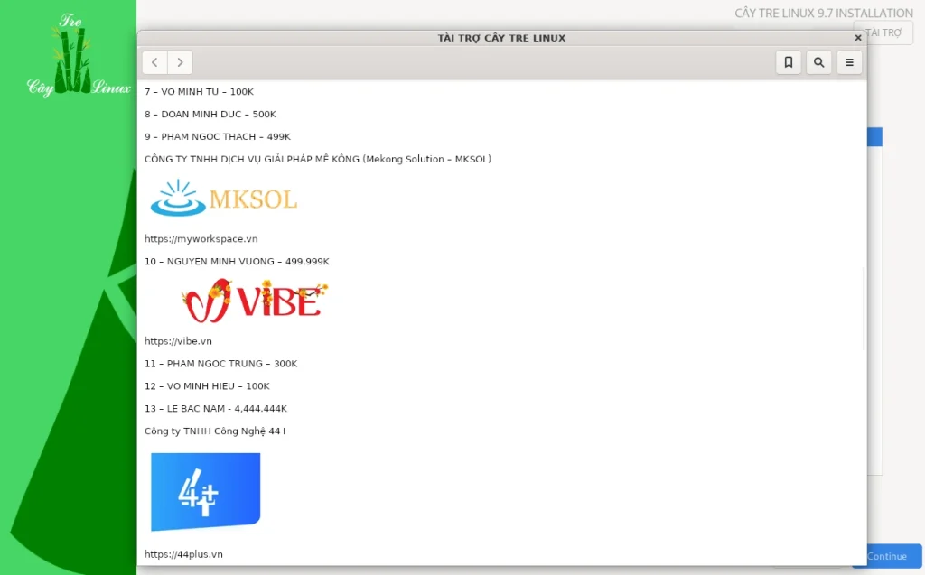This screenshot has height=575, width=925.
Task: Open the hamburger menu
Action: pyautogui.click(x=848, y=62)
